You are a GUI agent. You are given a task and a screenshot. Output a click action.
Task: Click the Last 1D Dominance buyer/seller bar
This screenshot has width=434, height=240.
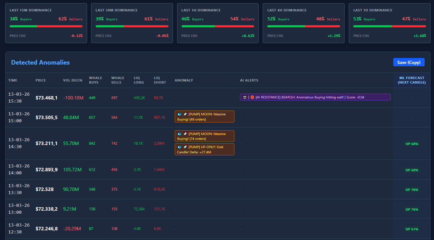[x=389, y=26]
